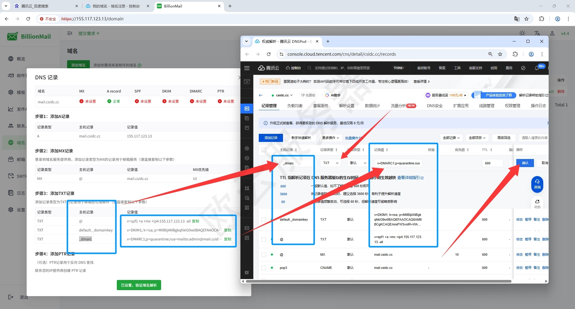The height and width of the screenshot is (309, 575).
Task: Switch to 我的域名 - 域名注册 browser tab
Action: 117,6
